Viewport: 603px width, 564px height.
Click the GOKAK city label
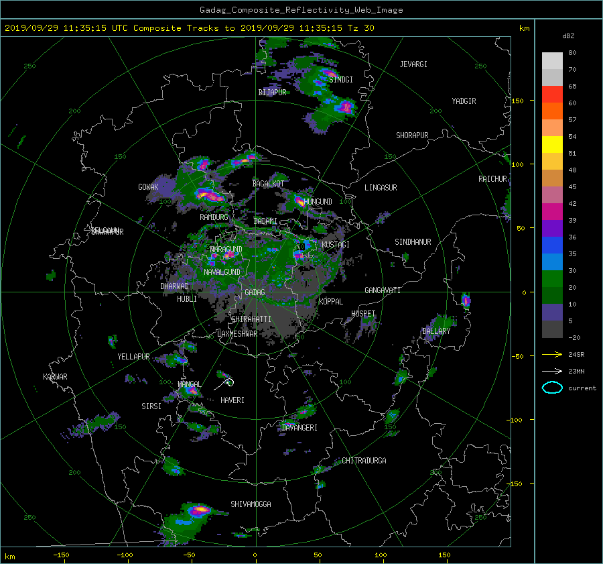click(x=148, y=187)
